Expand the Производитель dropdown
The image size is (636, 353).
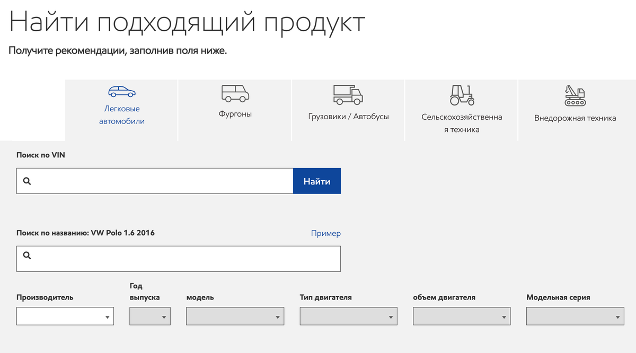click(65, 316)
